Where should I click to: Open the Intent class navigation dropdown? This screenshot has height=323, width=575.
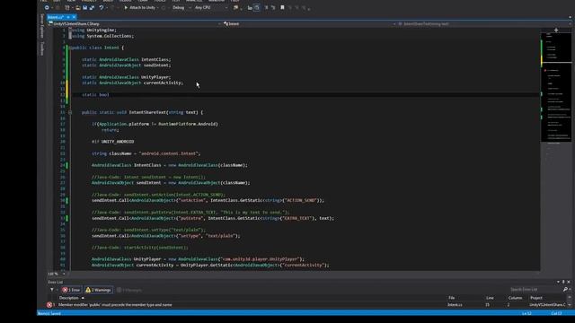(309, 23)
